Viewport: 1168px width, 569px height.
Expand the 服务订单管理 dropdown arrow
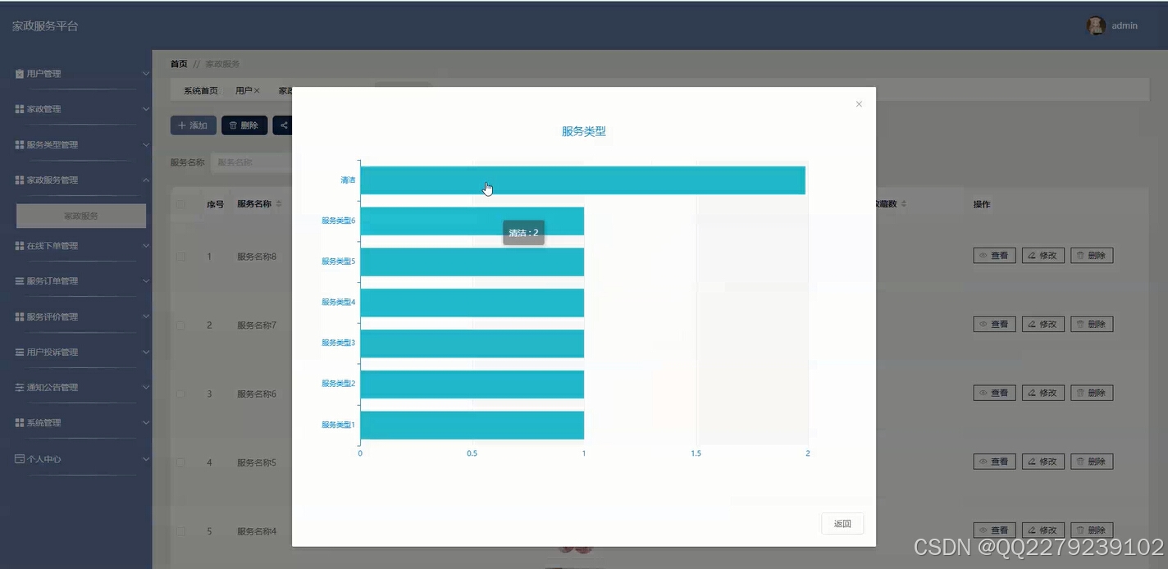146,280
